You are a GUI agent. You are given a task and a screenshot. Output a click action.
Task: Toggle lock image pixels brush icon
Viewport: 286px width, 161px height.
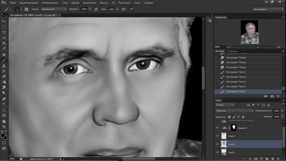(234, 117)
